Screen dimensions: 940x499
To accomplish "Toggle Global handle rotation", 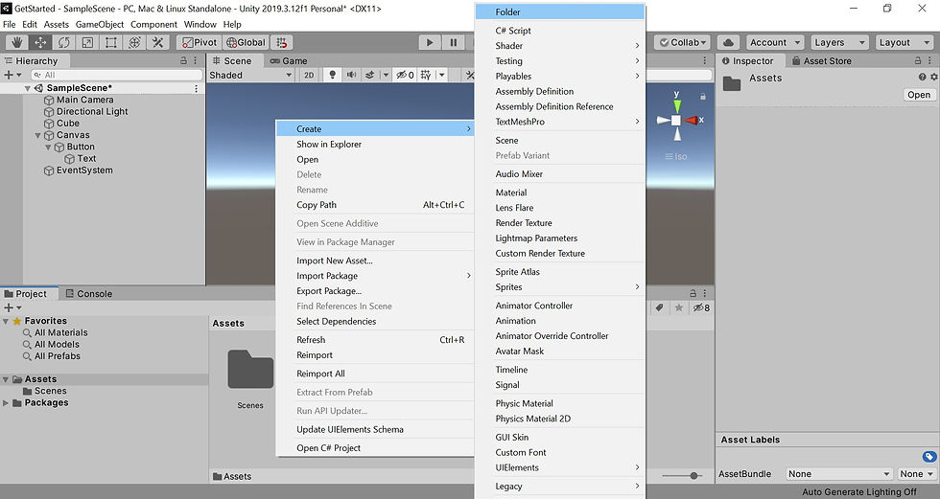I will click(x=245, y=42).
